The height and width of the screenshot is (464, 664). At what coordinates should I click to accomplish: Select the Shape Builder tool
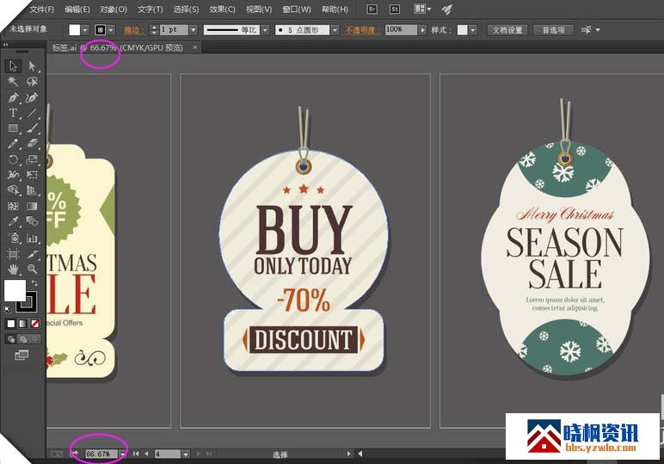click(x=13, y=190)
